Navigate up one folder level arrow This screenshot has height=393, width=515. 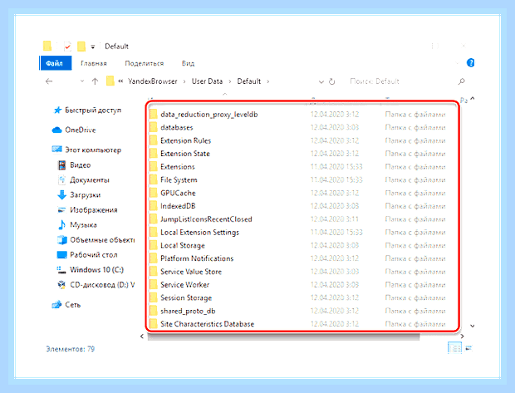coord(95,81)
